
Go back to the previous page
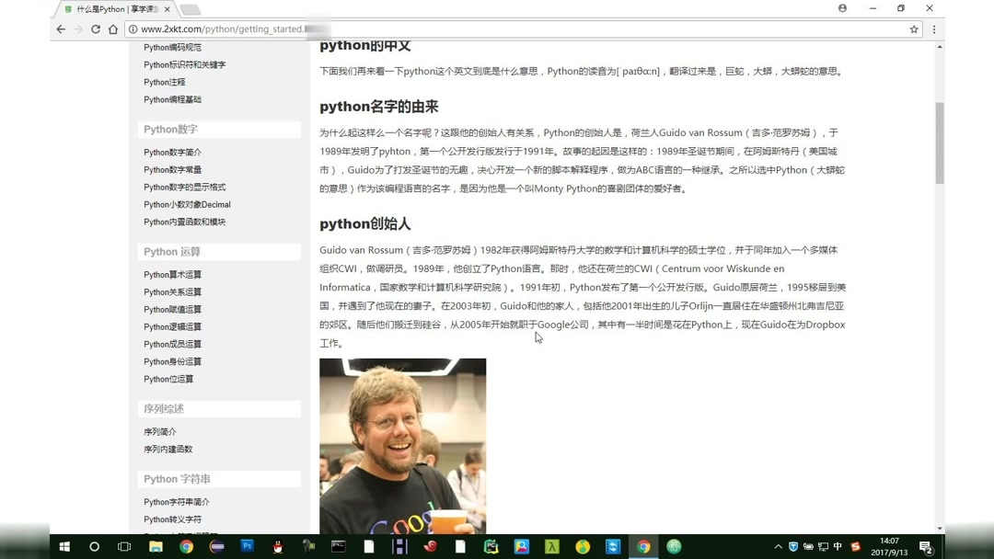[x=60, y=29]
